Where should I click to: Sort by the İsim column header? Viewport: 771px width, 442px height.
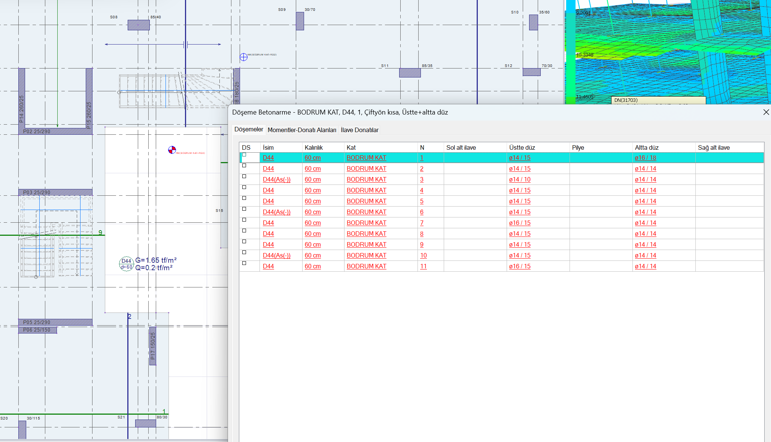[x=281, y=147]
